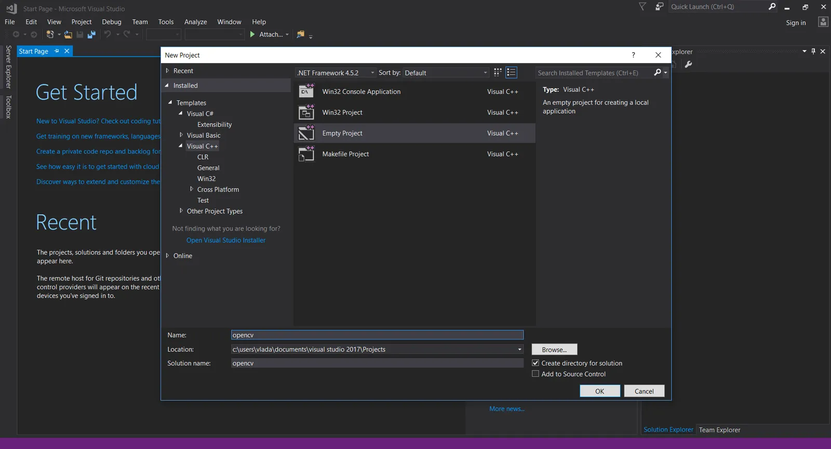Click the Navigate Forward arrow icon
Image resolution: width=831 pixels, height=449 pixels.
coord(34,34)
